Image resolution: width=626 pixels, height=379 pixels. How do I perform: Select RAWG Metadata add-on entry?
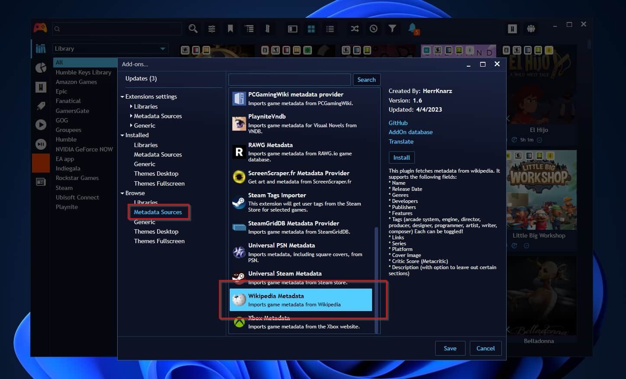click(x=301, y=152)
